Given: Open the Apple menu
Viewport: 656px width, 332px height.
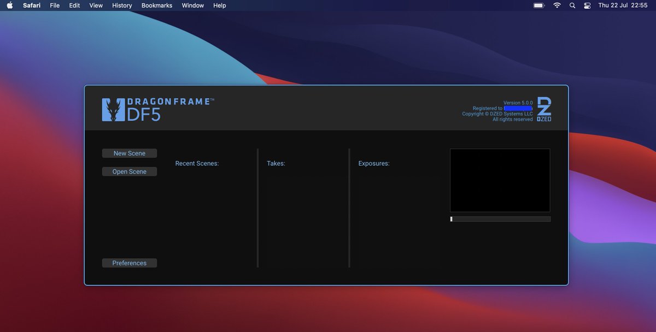Looking at the screenshot, I should [x=9, y=5].
